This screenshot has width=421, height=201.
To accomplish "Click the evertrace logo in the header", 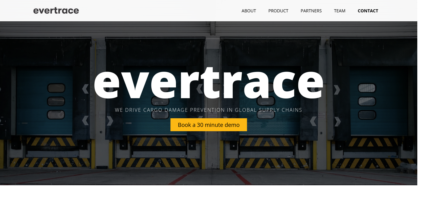I will [56, 11].
